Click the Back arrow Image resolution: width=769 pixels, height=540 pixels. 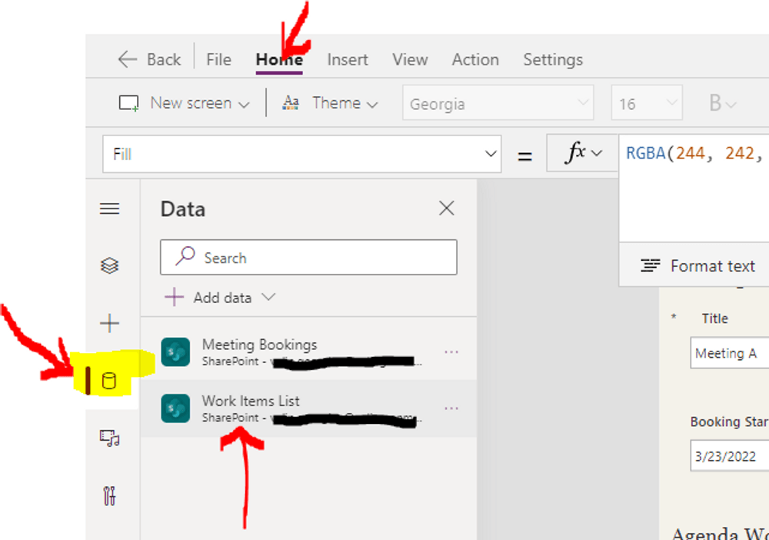click(127, 58)
